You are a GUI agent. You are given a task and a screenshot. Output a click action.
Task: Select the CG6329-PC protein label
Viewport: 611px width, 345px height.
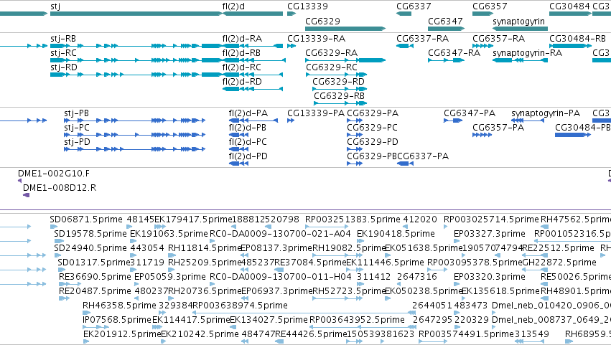pyautogui.click(x=372, y=128)
